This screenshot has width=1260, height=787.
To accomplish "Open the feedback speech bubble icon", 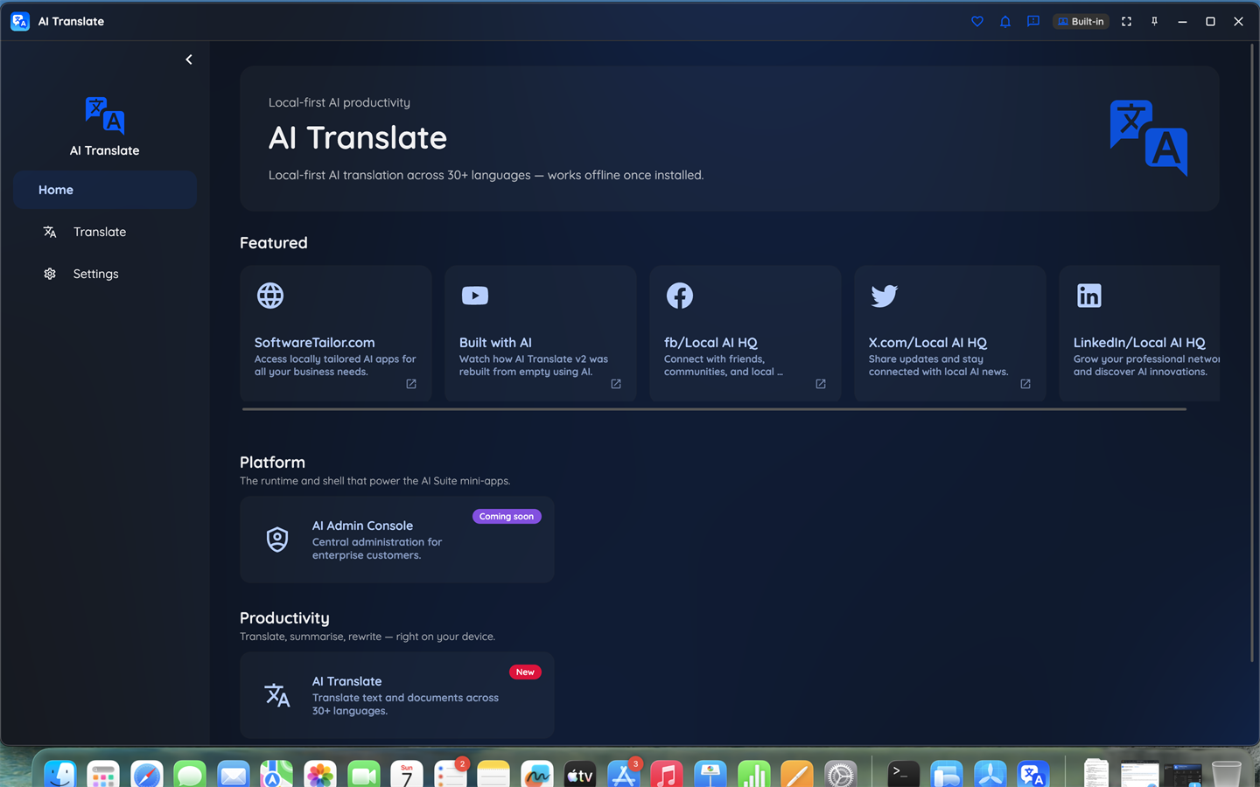I will tap(1033, 21).
